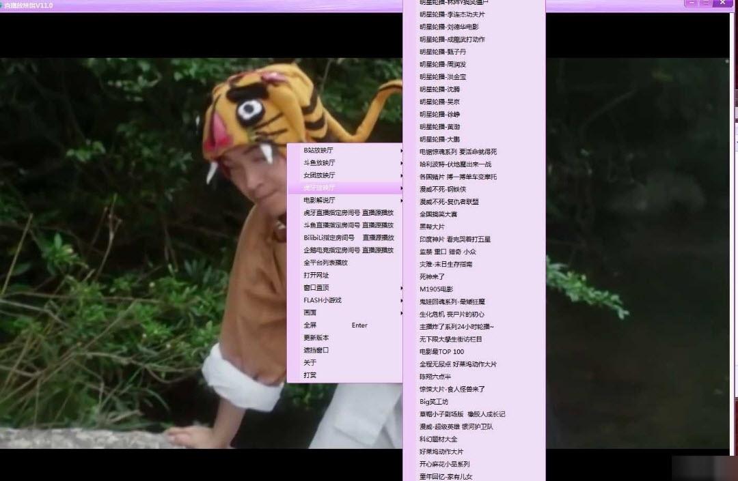This screenshot has height=481, width=738.
Task: Select 全国搞笑大赛
Action: pyautogui.click(x=474, y=214)
